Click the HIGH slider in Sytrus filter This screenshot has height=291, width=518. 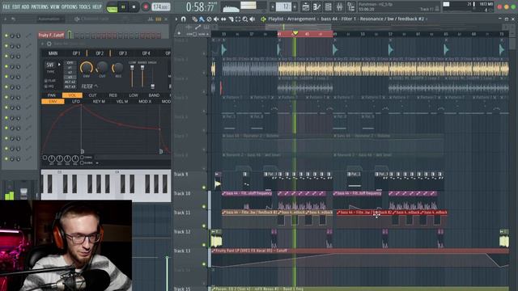coord(153,76)
